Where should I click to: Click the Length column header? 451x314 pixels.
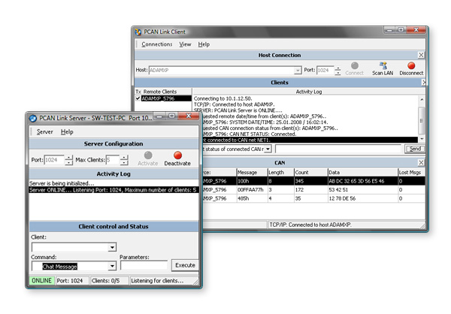280,172
